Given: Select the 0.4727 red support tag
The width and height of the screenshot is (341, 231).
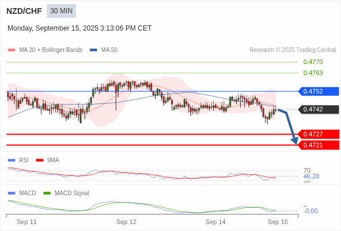Looking at the screenshot, I should [318, 134].
